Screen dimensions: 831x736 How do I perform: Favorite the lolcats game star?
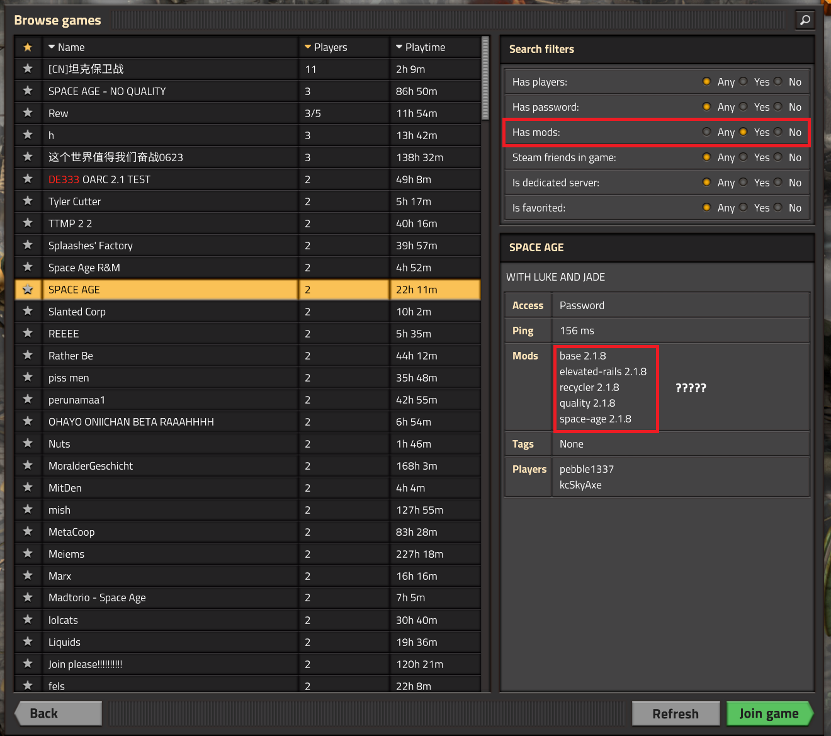28,620
